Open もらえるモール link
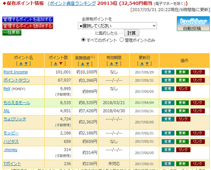Screen dimensions: 211x170 tap(17, 103)
